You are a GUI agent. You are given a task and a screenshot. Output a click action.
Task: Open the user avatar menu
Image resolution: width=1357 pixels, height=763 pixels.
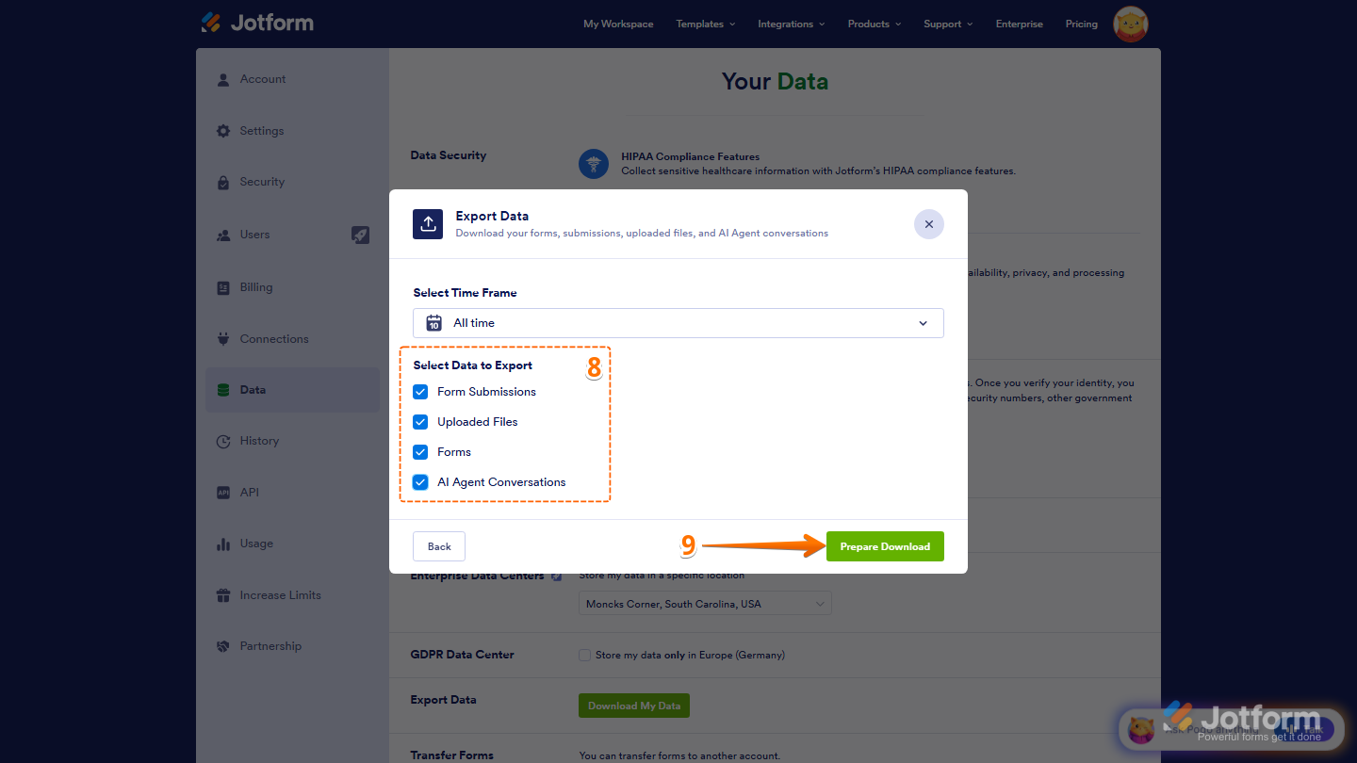(x=1131, y=24)
